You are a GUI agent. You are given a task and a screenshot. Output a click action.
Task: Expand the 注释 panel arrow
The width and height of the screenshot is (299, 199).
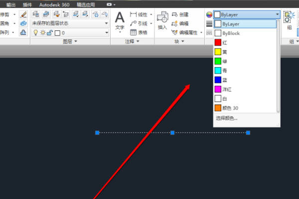click(x=138, y=41)
